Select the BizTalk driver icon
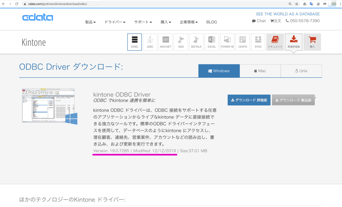Screen dimensions: 342x207 click(x=196, y=42)
